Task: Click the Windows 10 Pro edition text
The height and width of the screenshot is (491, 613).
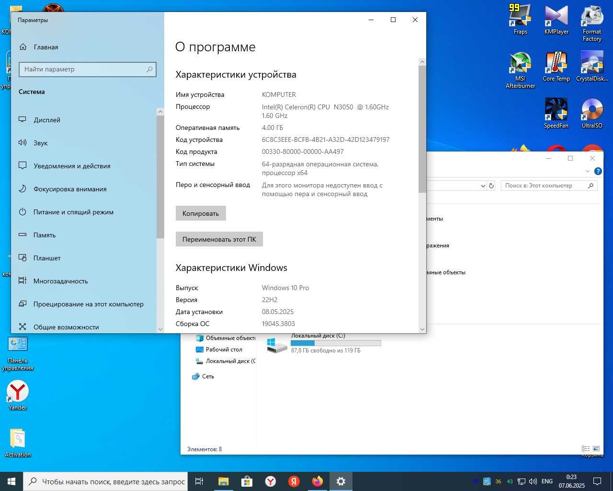Action: click(285, 288)
